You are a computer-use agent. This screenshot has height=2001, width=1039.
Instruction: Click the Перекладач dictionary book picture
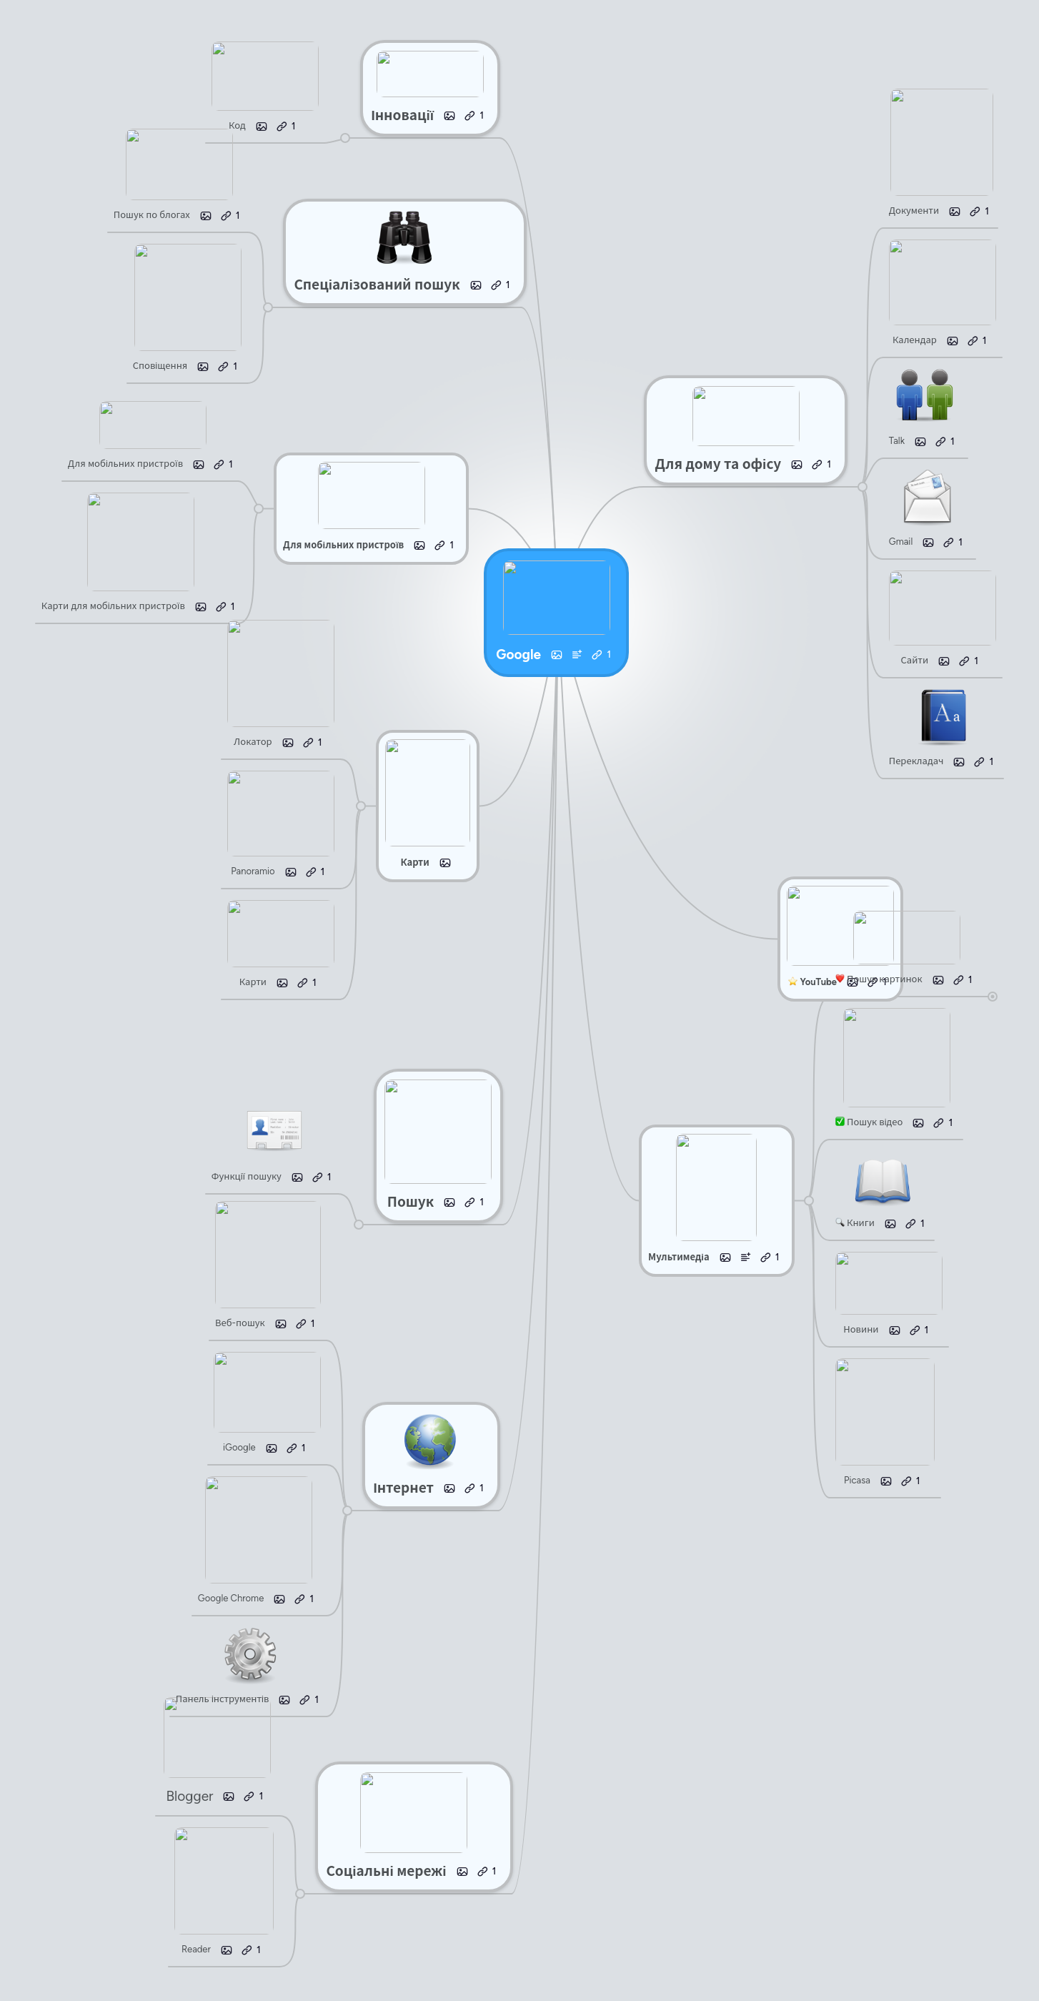pos(943,716)
